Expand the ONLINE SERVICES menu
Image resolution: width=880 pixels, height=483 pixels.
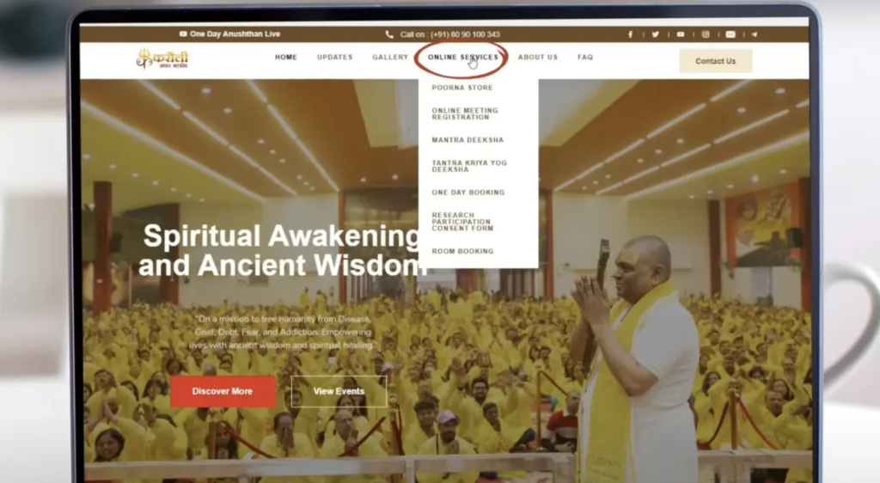pos(462,58)
